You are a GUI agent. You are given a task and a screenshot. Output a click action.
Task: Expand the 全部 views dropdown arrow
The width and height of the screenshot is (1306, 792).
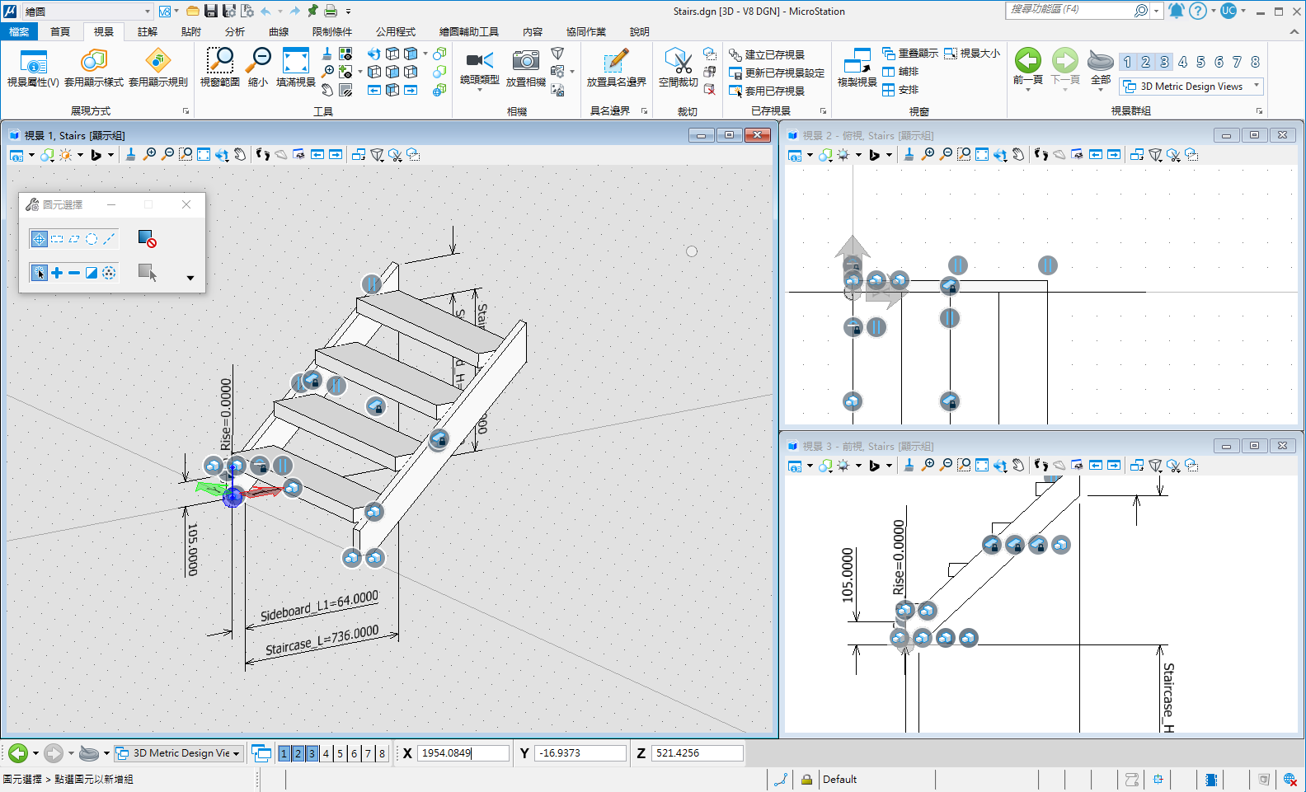(1101, 89)
